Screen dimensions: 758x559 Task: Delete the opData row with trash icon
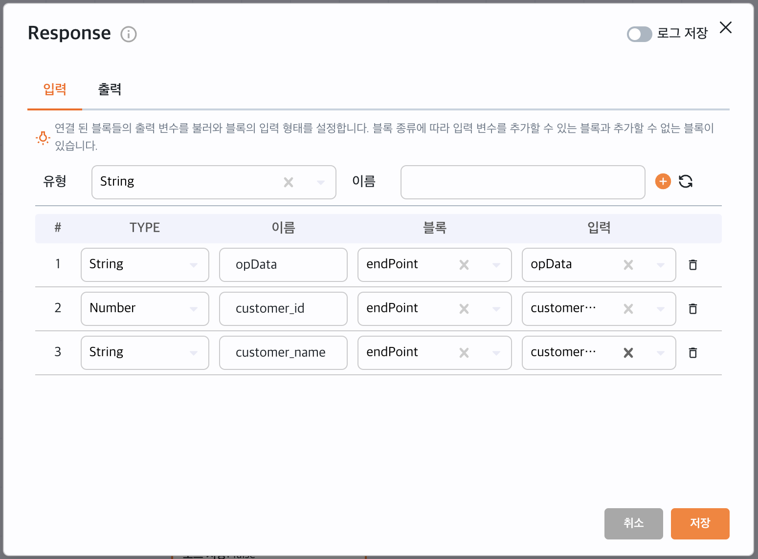tap(692, 265)
